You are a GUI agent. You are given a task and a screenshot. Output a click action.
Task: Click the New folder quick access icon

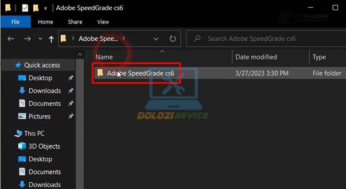tap(36, 8)
